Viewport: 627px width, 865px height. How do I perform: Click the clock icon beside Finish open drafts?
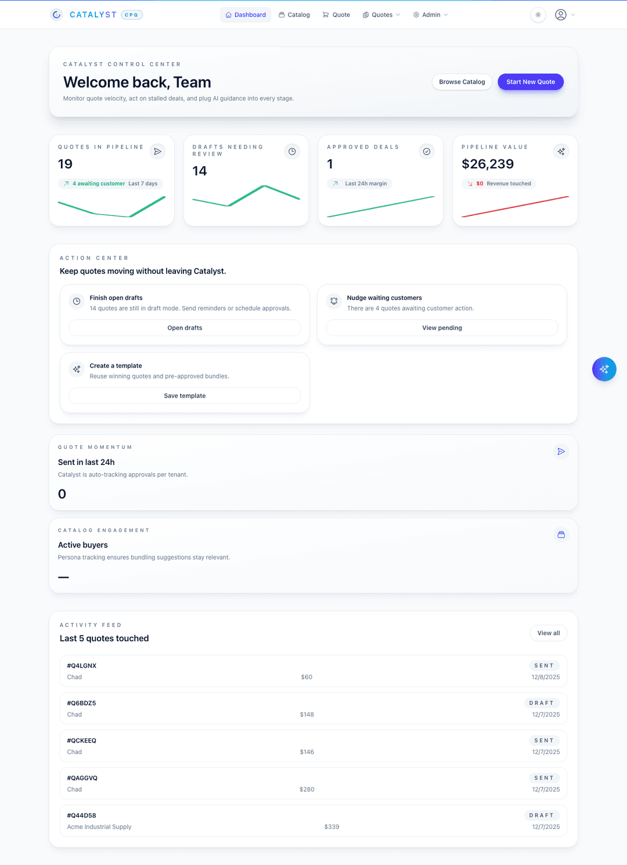click(x=76, y=301)
